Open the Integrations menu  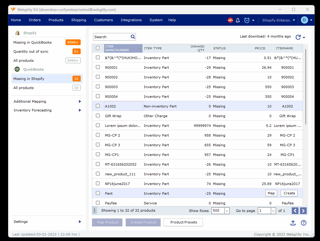[131, 20]
